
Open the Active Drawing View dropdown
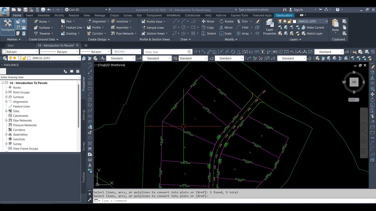40,77
